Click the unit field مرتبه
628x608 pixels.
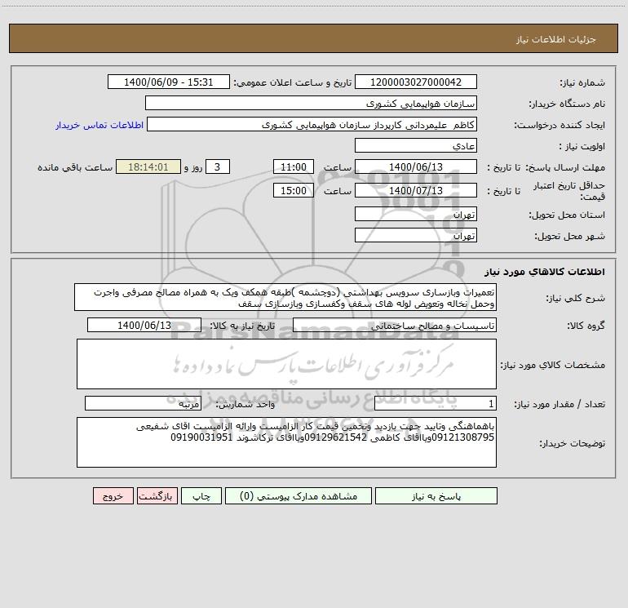tap(143, 403)
